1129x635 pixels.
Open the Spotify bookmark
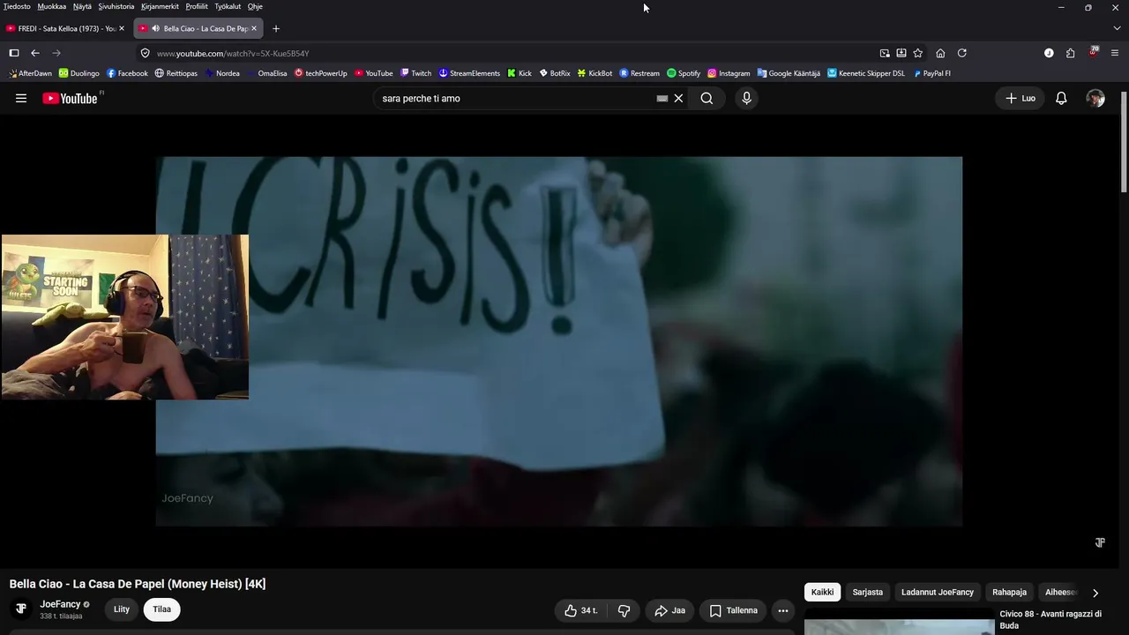coord(684,73)
